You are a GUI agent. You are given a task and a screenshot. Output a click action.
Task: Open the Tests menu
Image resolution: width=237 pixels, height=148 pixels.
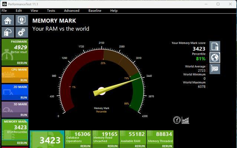click(51, 11)
